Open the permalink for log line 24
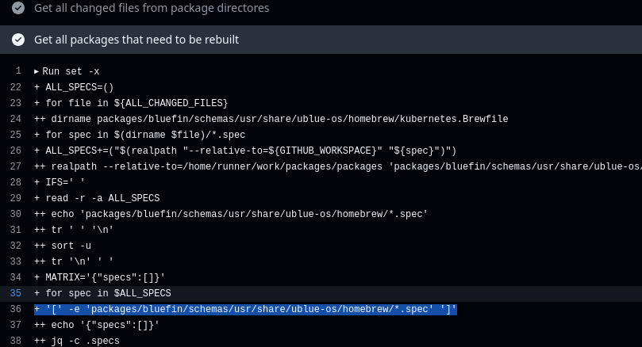This screenshot has width=642, height=347. coord(16,119)
